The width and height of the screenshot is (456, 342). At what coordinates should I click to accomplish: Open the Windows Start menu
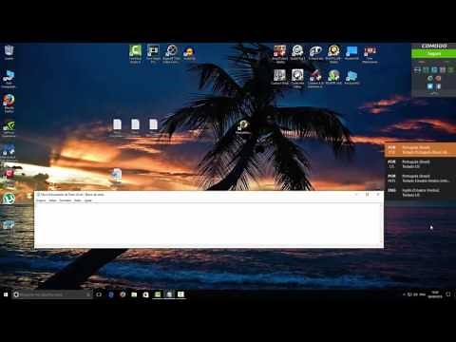6,294
